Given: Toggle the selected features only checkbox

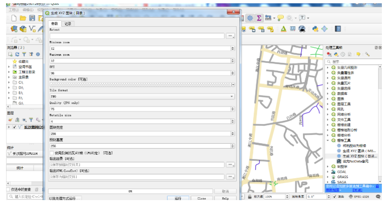Looking at the screenshot, I should coord(8,189).
